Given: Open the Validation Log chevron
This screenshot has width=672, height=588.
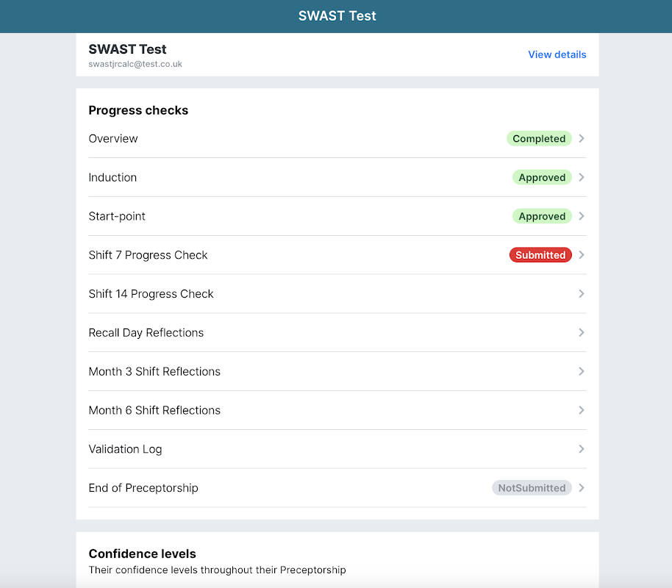Looking at the screenshot, I should [x=582, y=449].
